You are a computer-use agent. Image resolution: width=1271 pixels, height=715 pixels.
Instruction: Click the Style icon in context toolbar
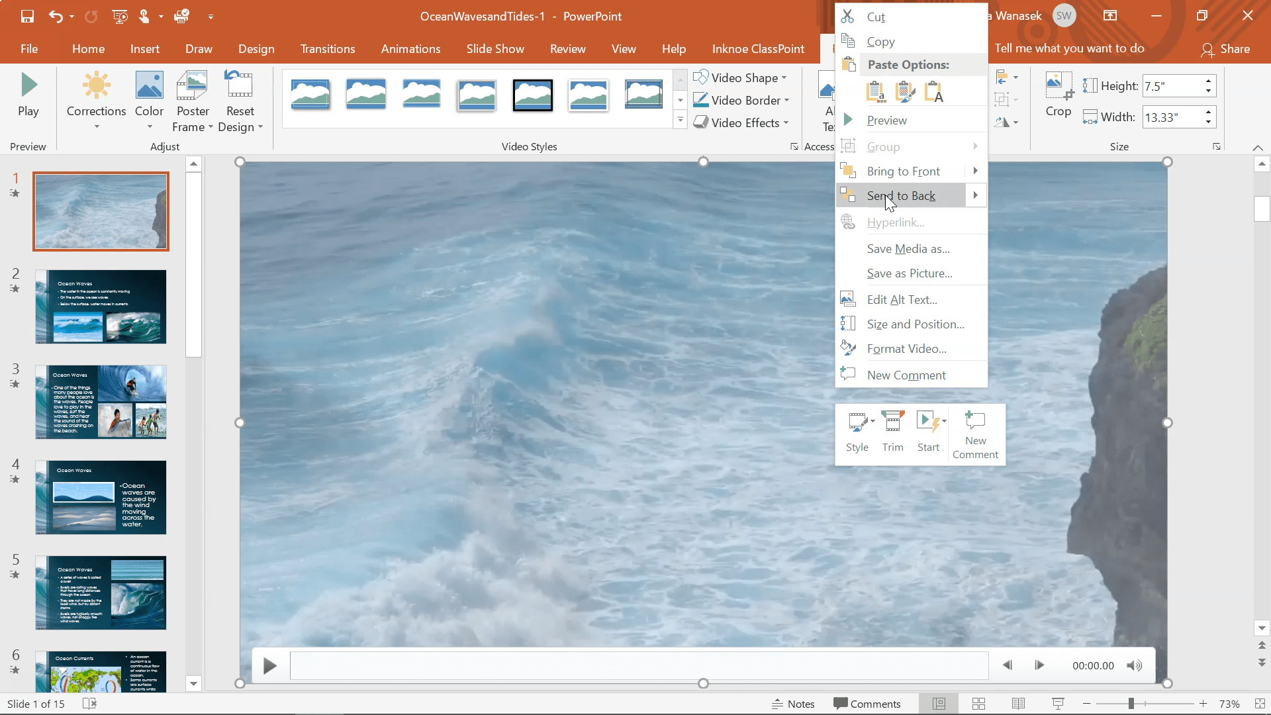tap(857, 431)
